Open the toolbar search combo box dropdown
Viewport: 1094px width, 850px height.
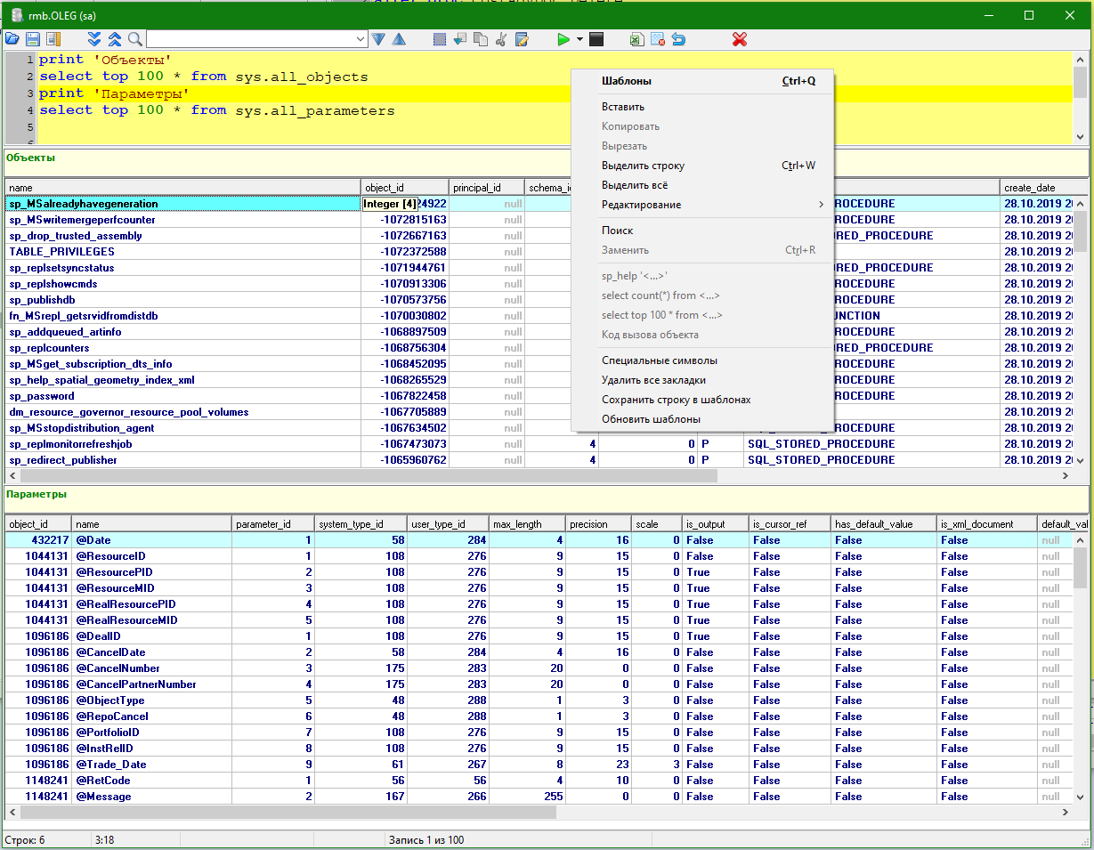361,39
